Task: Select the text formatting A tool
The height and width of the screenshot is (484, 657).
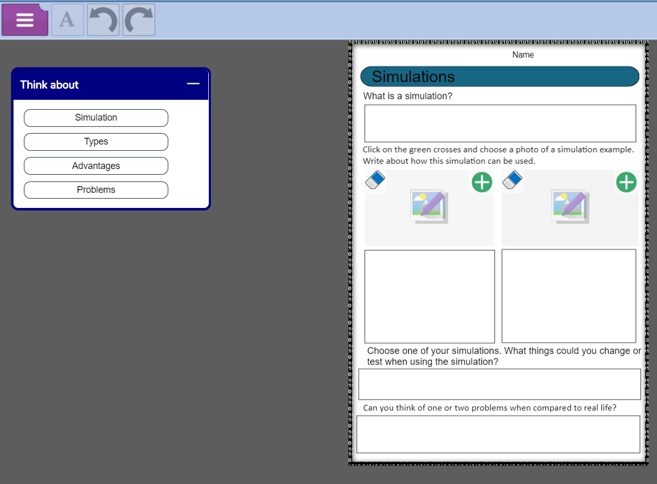Action: tap(68, 20)
